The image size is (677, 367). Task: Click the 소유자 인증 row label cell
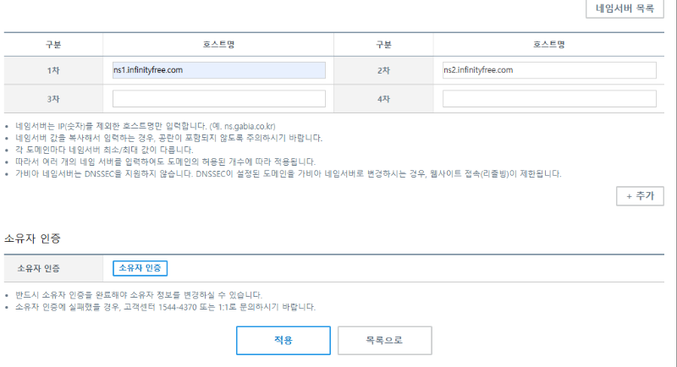(x=53, y=268)
